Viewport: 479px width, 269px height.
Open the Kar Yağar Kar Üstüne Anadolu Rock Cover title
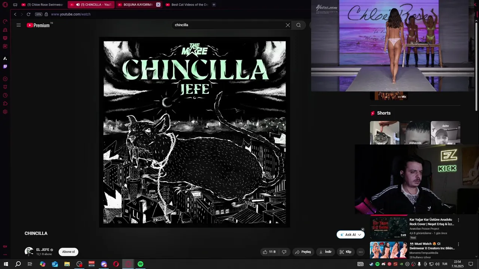pyautogui.click(x=432, y=222)
